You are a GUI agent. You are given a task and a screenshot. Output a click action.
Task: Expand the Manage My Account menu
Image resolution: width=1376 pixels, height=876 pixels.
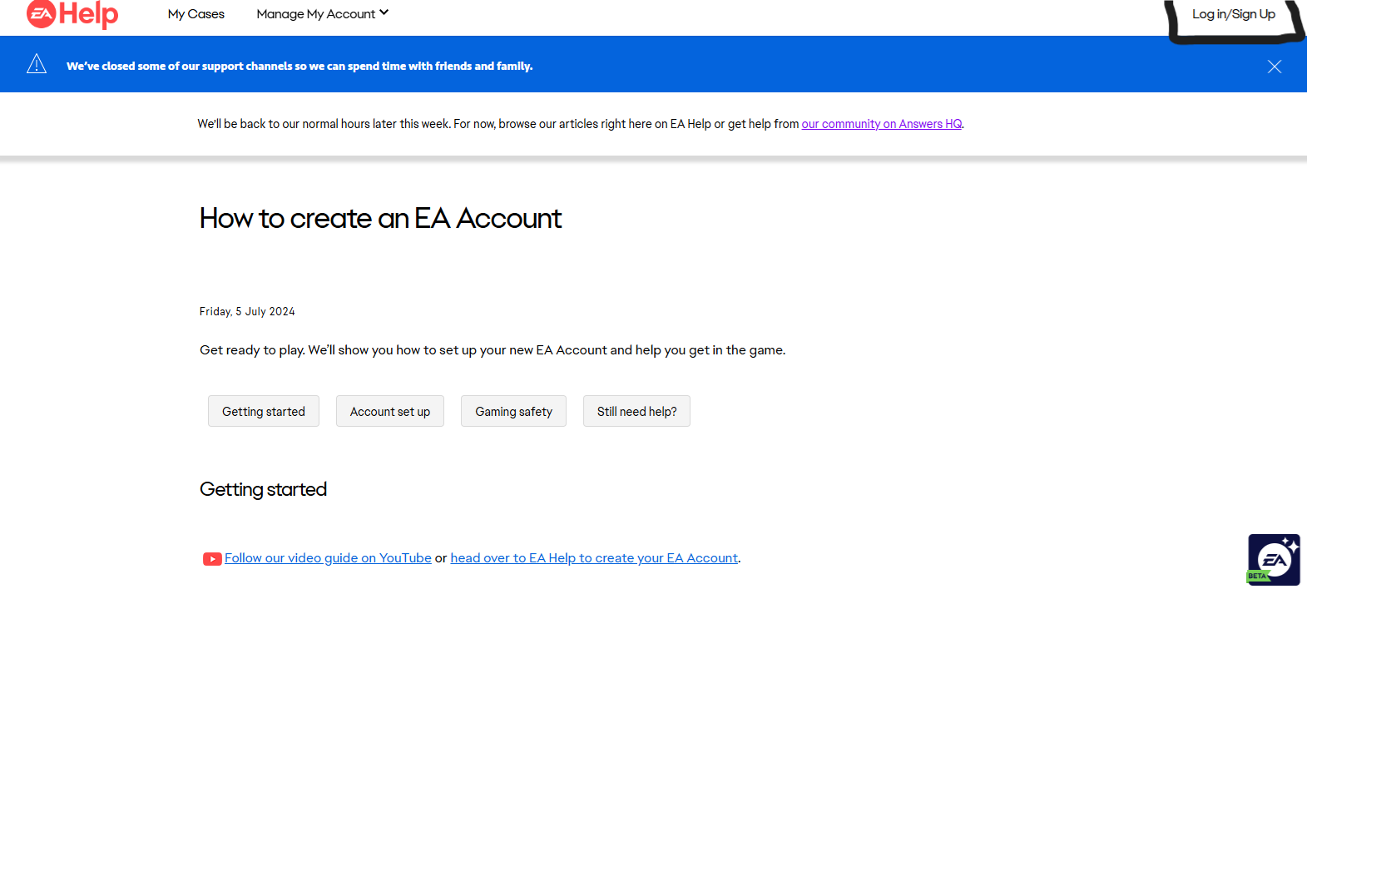323,14
